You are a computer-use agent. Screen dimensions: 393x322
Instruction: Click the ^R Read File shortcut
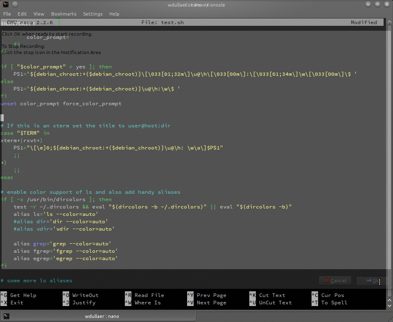(145, 295)
